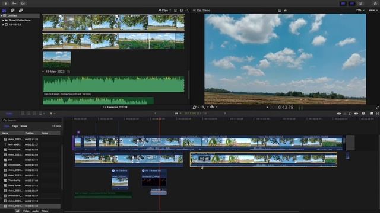Image resolution: width=380 pixels, height=213 pixels.
Task: Show the Effects browser icon
Action: click(372, 114)
